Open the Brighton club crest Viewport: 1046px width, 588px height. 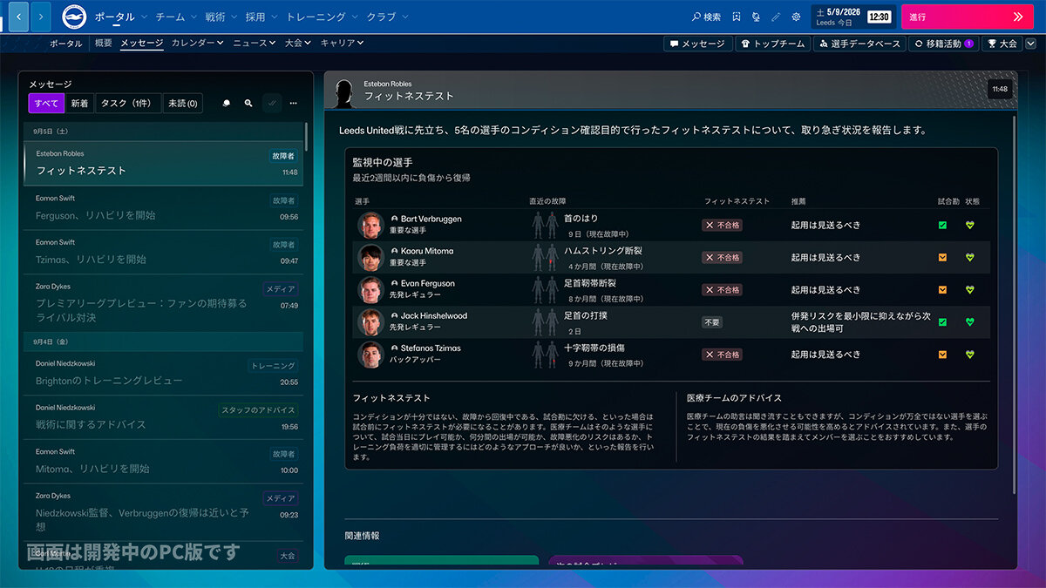pyautogui.click(x=74, y=17)
